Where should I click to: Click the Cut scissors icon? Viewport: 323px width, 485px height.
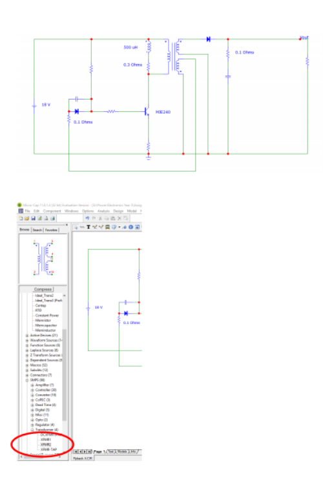100,219
